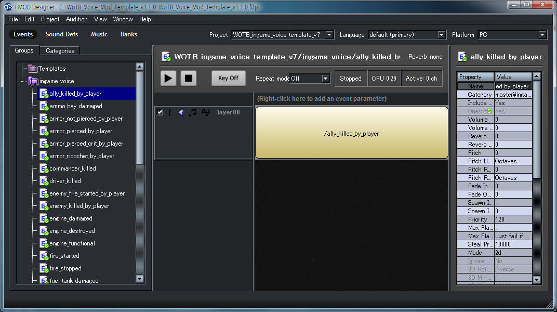Click the Property column header
Screen dimensions: 557x312
[475, 77]
